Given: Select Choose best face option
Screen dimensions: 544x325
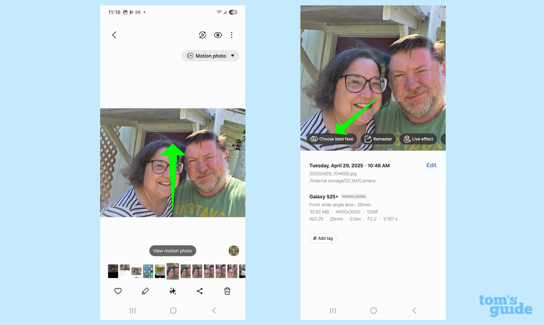Looking at the screenshot, I should point(332,139).
